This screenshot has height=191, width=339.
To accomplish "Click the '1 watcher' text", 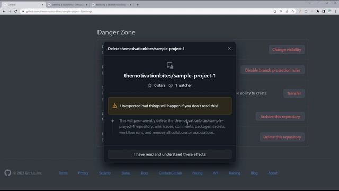I will coord(183,85).
